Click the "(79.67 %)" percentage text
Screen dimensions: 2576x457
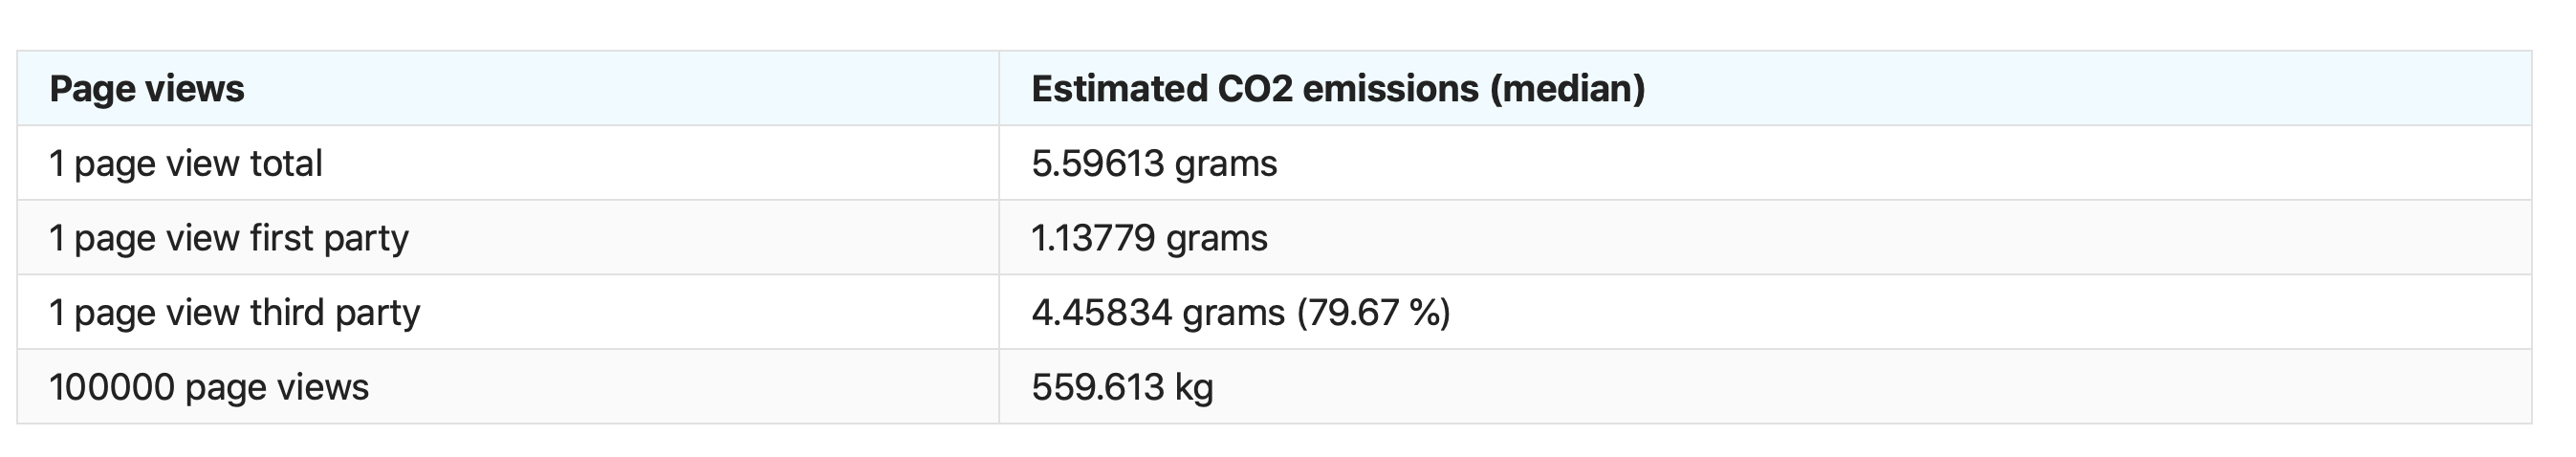point(1373,313)
